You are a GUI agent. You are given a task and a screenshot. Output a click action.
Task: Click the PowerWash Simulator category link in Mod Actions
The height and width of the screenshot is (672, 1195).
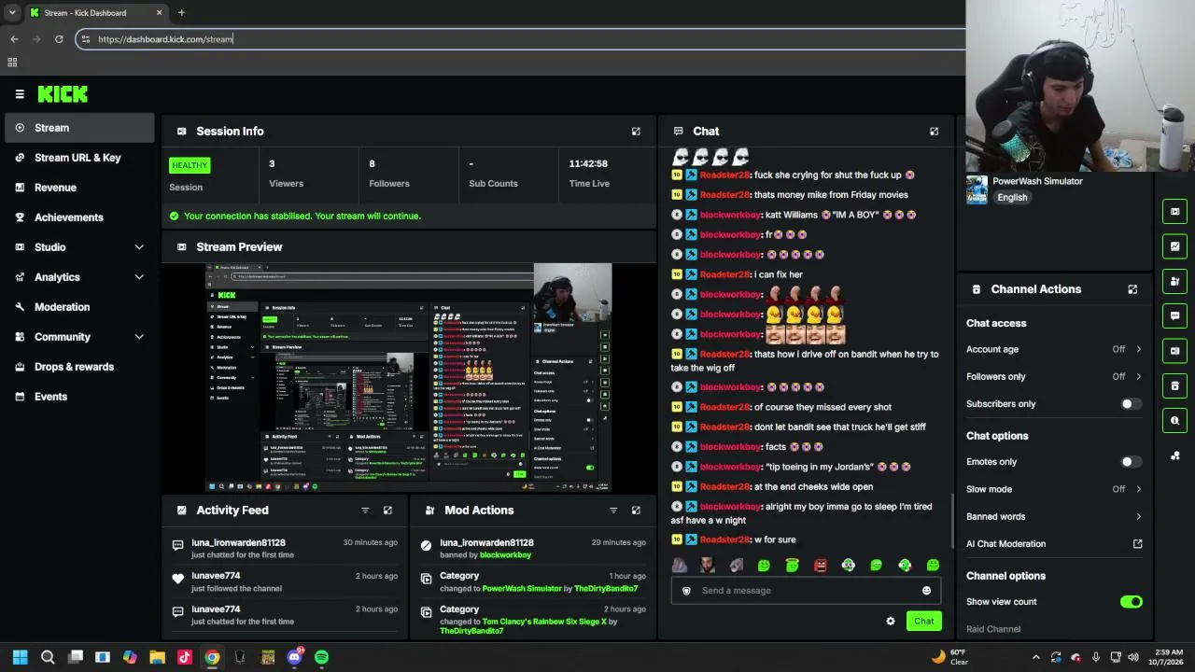pyautogui.click(x=522, y=589)
